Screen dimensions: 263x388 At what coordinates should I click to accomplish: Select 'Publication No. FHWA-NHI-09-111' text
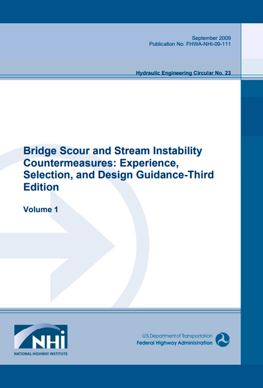[190, 44]
